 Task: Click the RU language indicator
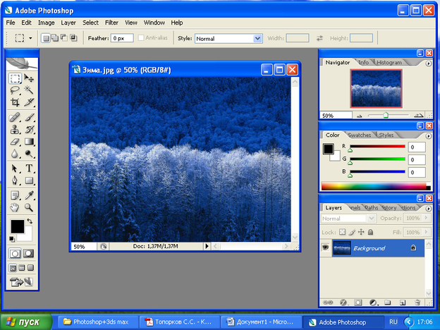pos(393,322)
